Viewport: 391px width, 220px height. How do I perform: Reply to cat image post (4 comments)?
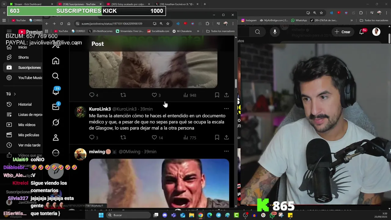point(92,95)
